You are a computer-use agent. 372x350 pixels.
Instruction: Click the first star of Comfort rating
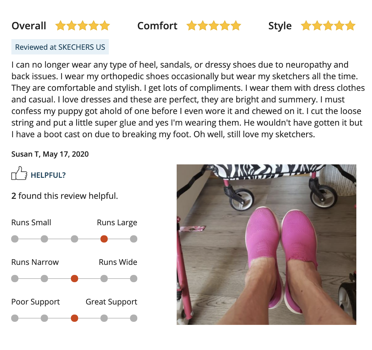(x=191, y=26)
